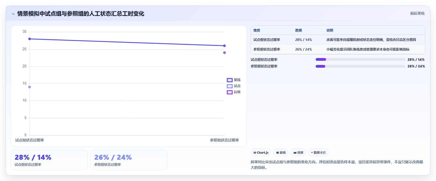The image size is (436, 181).
Task: Click the title icon beside 情景模拟 heading
Action: point(13,14)
